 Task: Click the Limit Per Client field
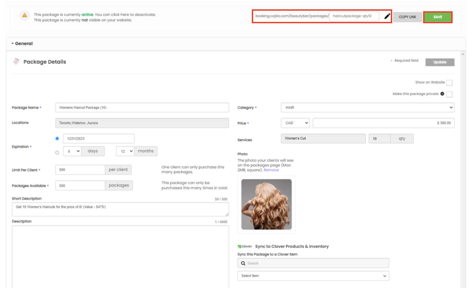[x=80, y=170]
